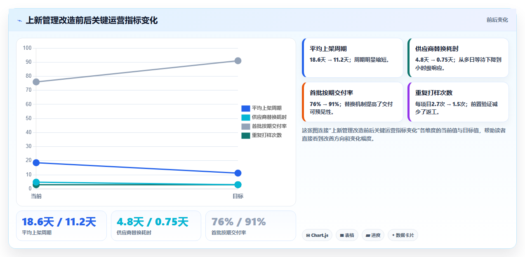Click legend label 首批按期交付率
This screenshot has width=525, height=257.
[269, 126]
